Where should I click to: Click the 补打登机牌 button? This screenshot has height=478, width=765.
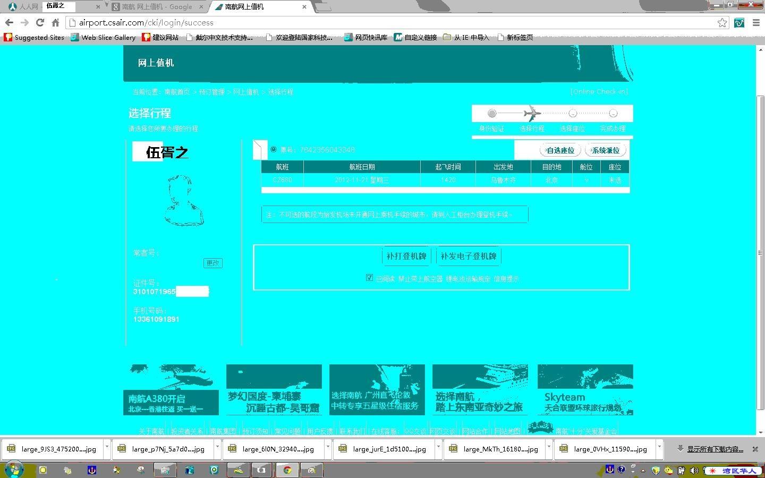pyautogui.click(x=406, y=256)
